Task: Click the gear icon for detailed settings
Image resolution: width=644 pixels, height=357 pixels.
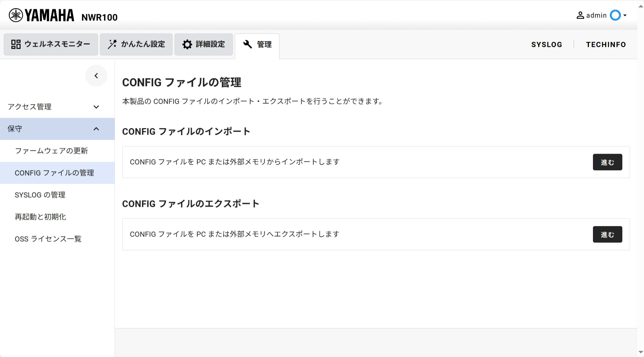Action: point(187,44)
